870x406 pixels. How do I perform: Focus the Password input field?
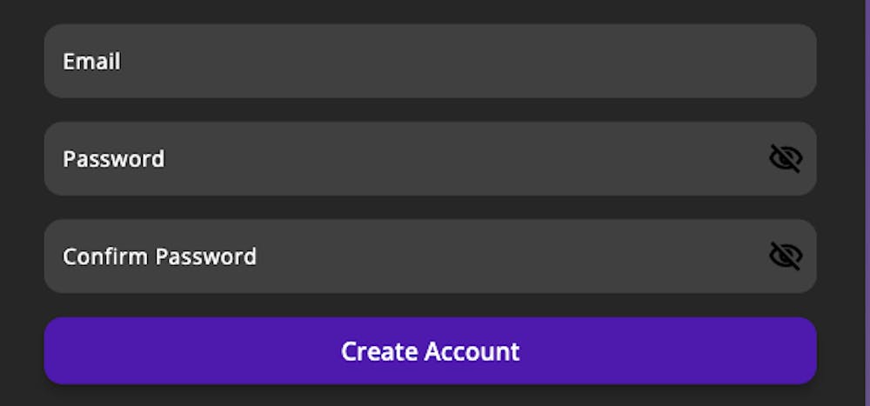pyautogui.click(x=400, y=159)
